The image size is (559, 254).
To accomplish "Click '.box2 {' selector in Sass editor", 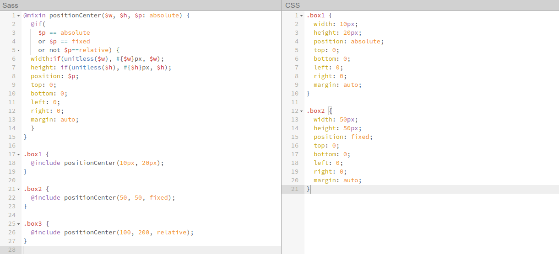I will (x=36, y=189).
